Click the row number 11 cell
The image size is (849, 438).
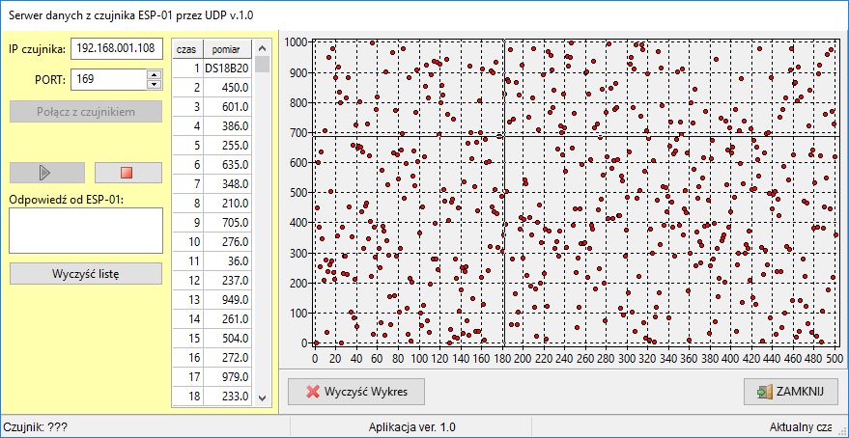coord(187,261)
